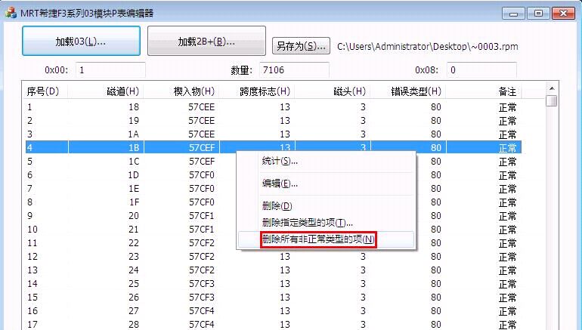
Task: Maximize the P表编辑器 window
Action: click(538, 14)
